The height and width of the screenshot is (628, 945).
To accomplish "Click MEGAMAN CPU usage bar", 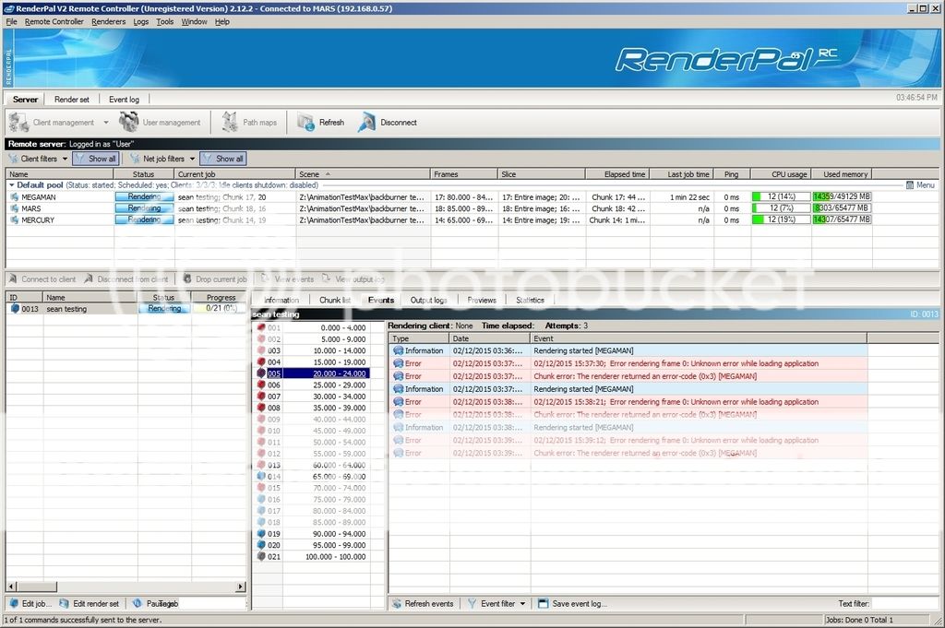I will [781, 197].
